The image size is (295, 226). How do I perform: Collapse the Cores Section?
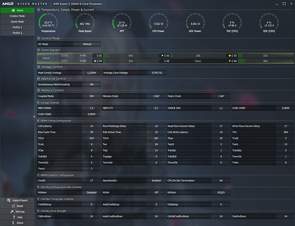pos(39,50)
